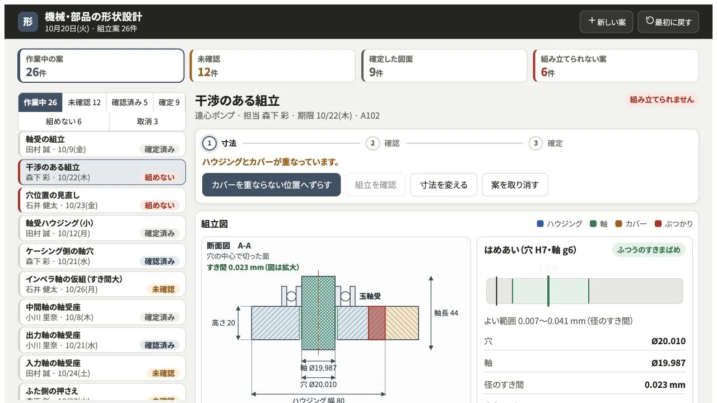
Task: Click step 1 寸法 in the stepper
Action: click(220, 143)
